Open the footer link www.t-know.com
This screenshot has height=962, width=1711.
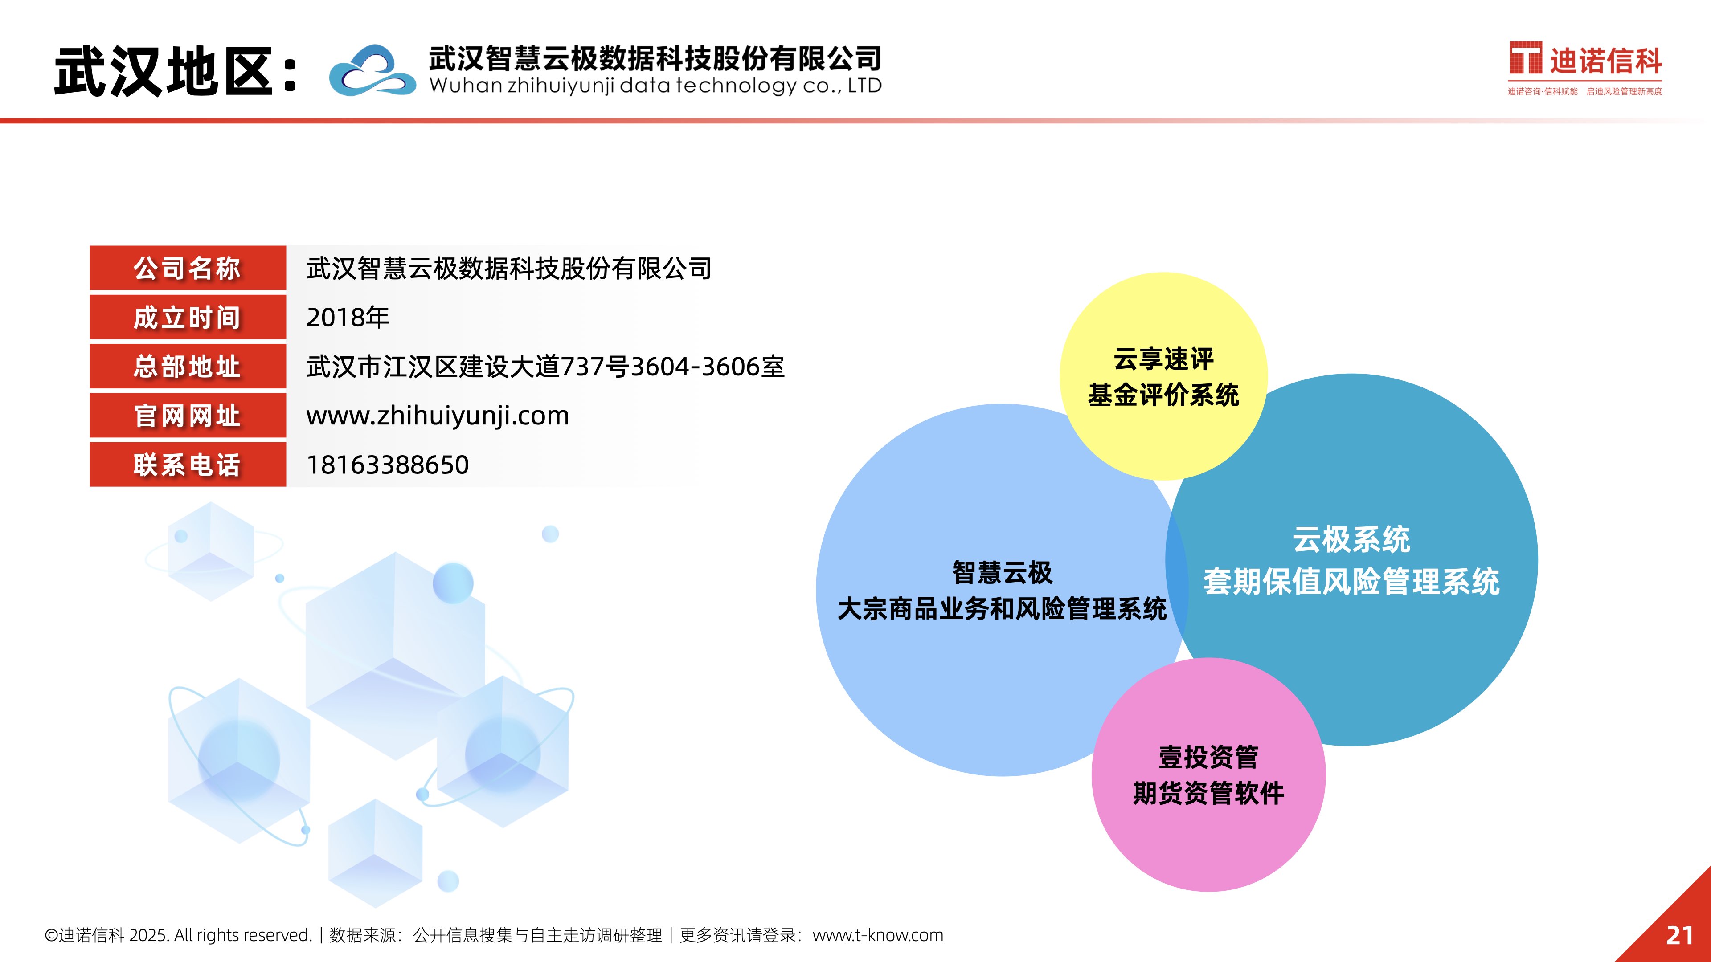(877, 935)
